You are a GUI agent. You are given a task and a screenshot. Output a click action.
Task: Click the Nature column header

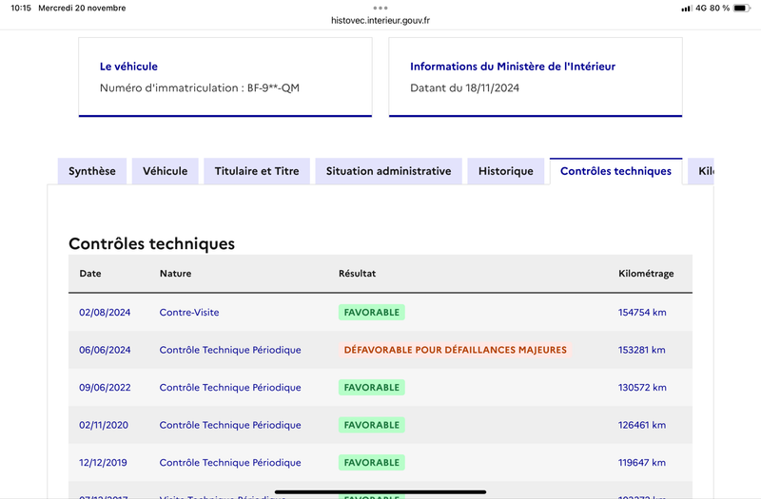(175, 274)
